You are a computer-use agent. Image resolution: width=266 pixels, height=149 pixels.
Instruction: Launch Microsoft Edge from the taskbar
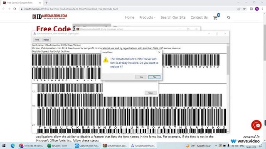click(13, 146)
